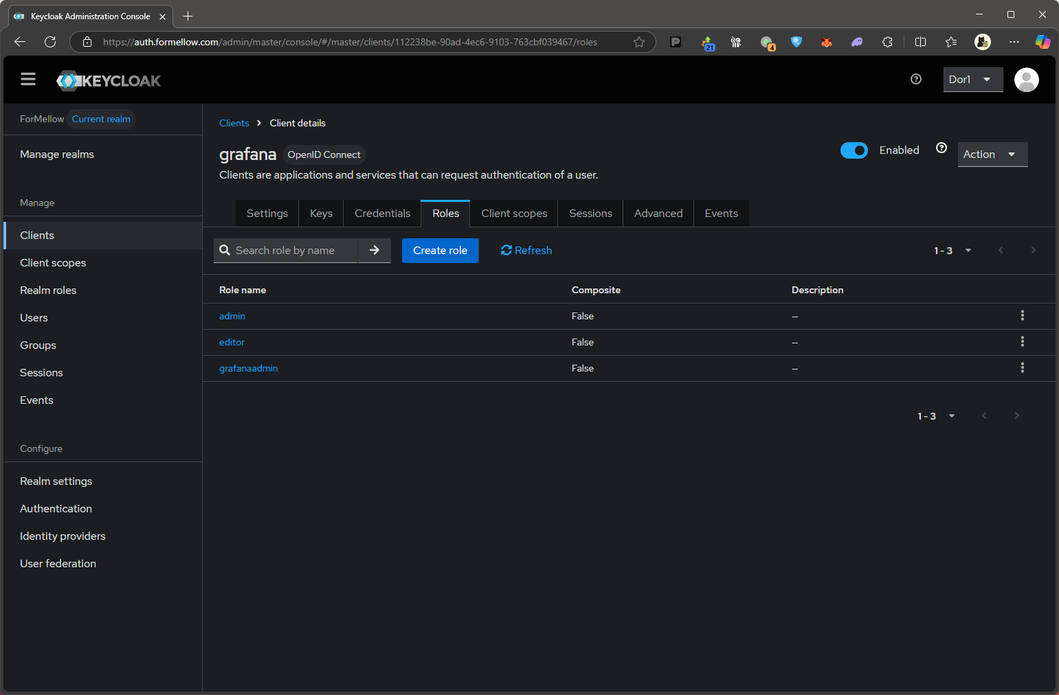Click the search magnifier icon
The width and height of the screenshot is (1059, 695).
click(x=225, y=251)
